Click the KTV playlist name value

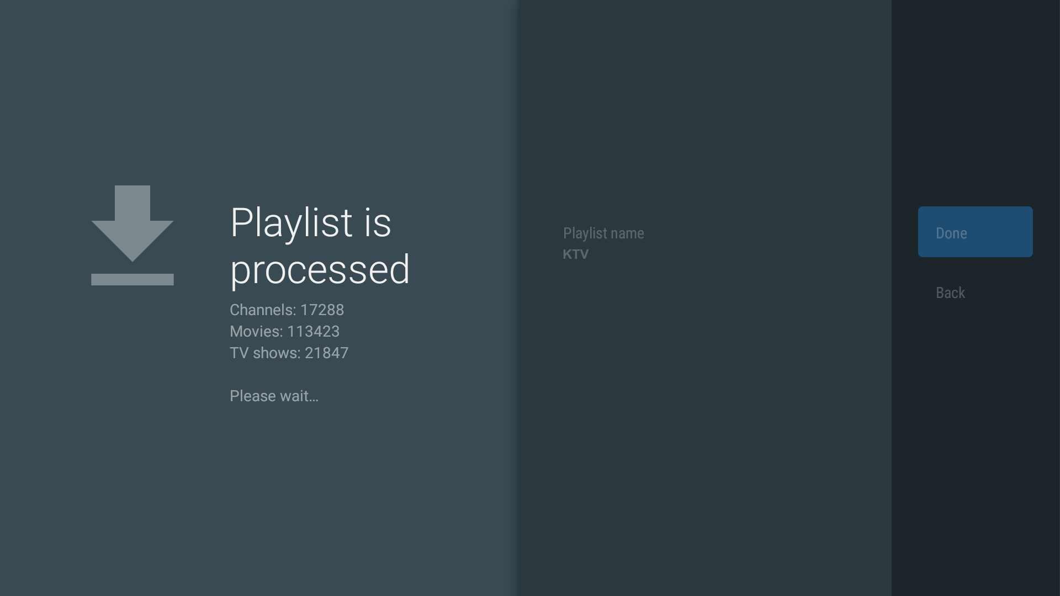(576, 254)
